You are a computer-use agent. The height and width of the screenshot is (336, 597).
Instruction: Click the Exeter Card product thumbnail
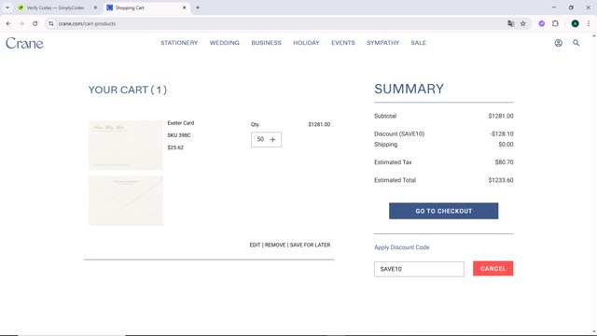[x=126, y=146]
